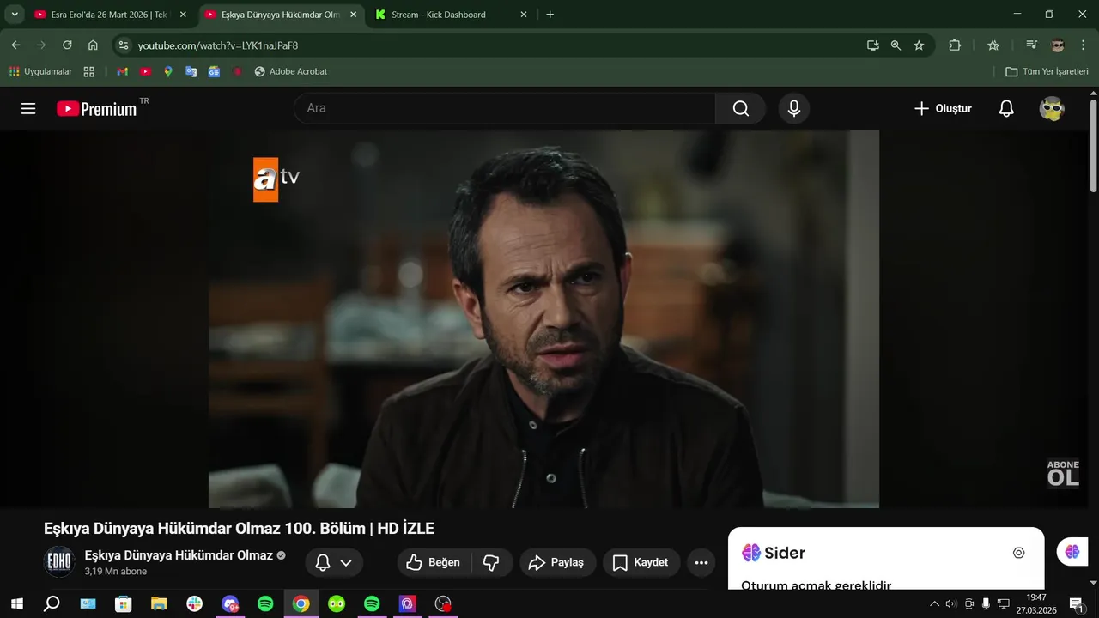
Task: Open the Adobe Acrobat bookmark
Action: click(291, 72)
